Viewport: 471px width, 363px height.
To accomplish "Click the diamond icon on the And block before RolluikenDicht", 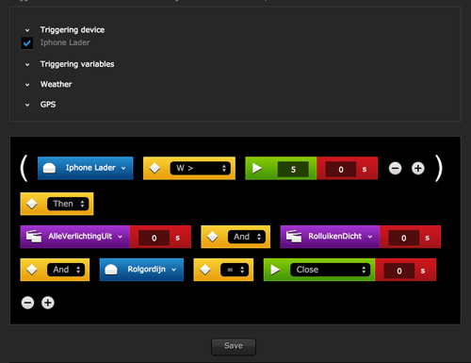I will click(213, 237).
